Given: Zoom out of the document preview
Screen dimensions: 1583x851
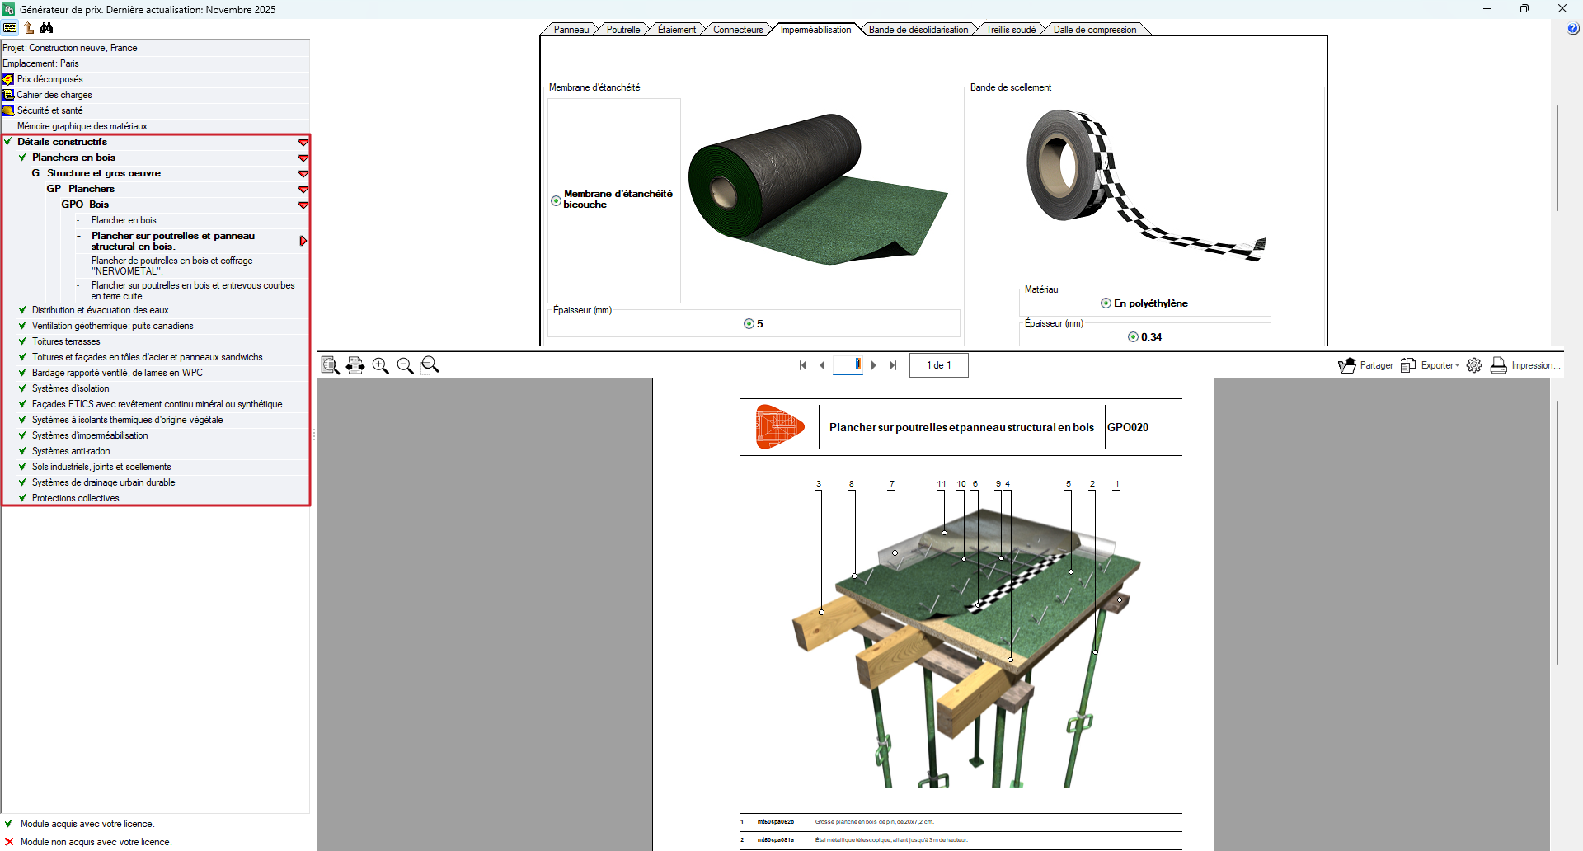Looking at the screenshot, I should 405,365.
